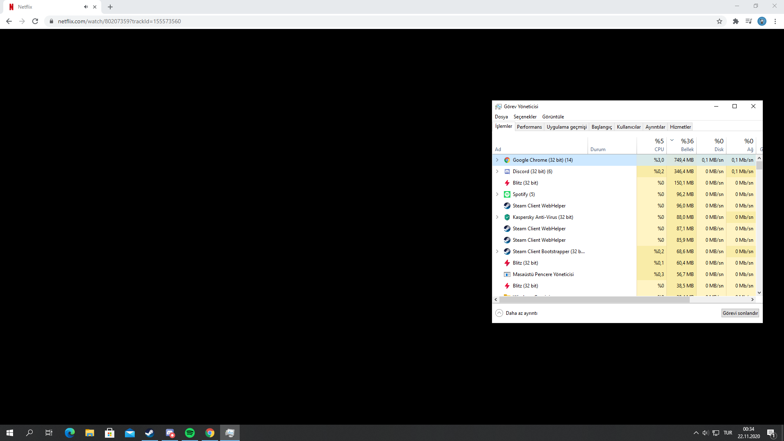The width and height of the screenshot is (784, 441).
Task: Expand the Discord process group
Action: coord(497,171)
